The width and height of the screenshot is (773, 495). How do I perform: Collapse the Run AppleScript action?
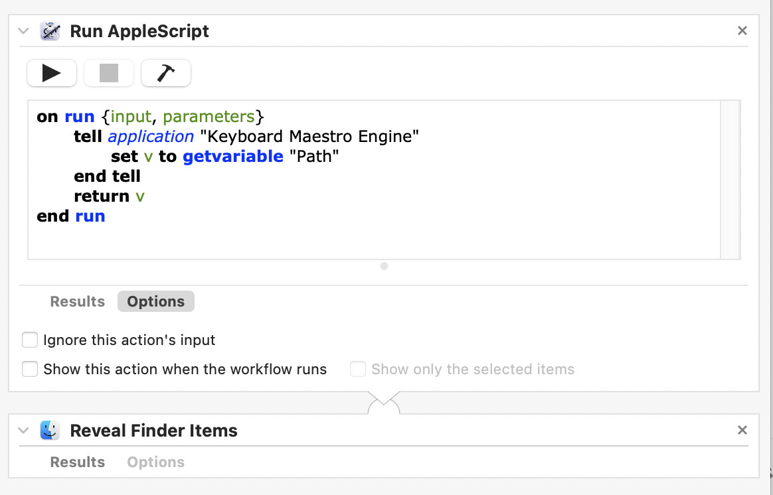23,31
